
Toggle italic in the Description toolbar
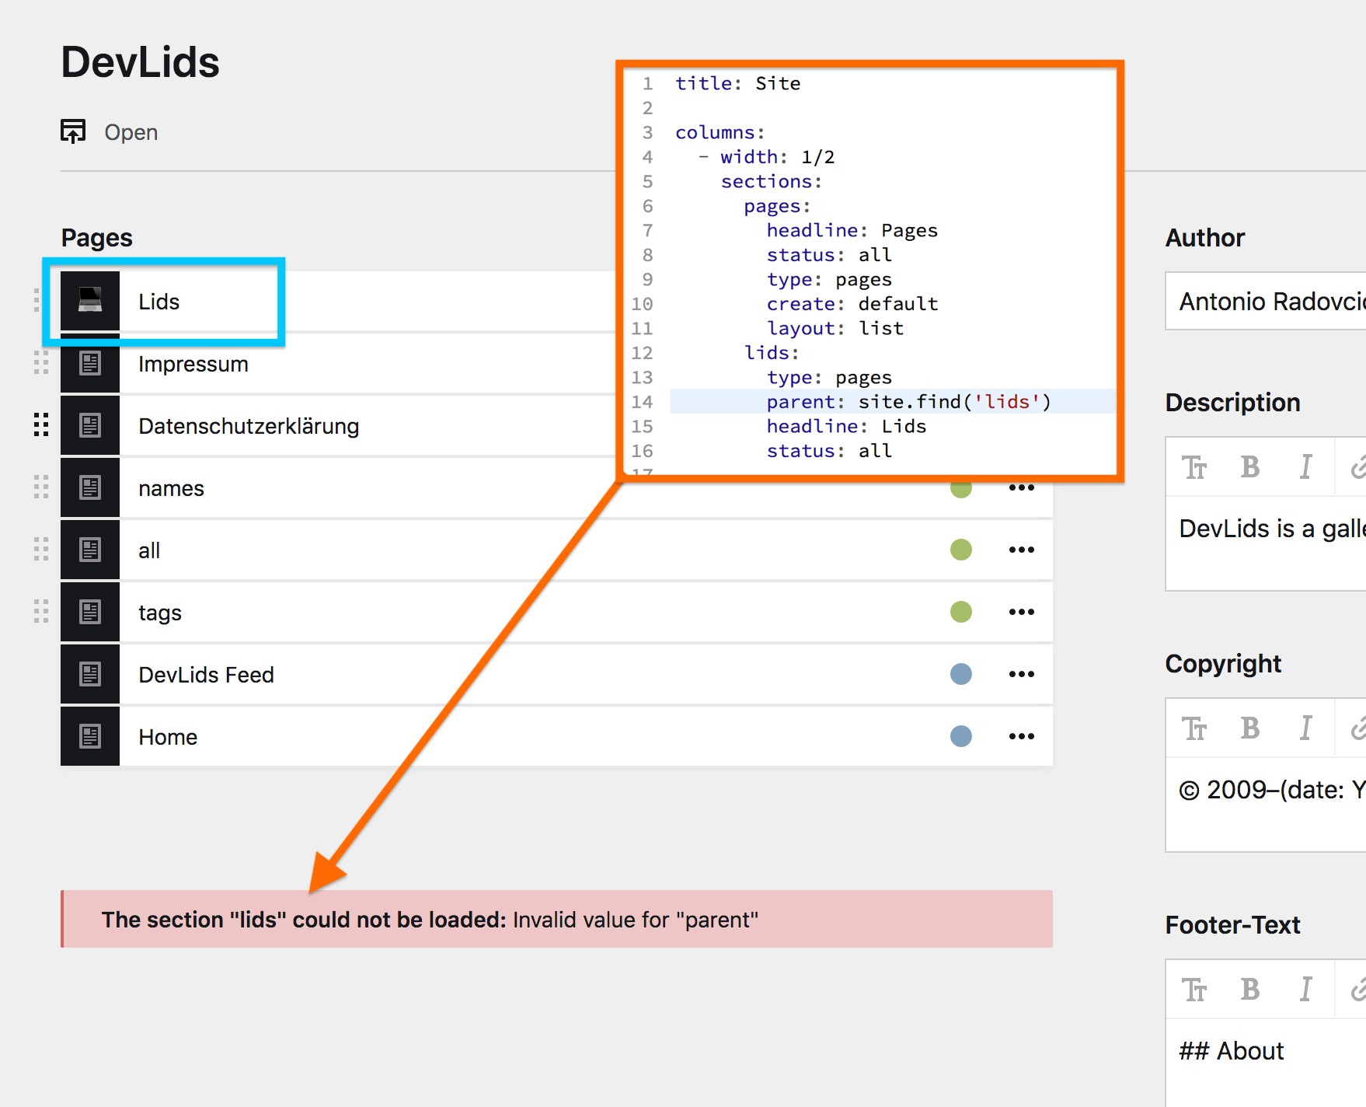(x=1305, y=467)
